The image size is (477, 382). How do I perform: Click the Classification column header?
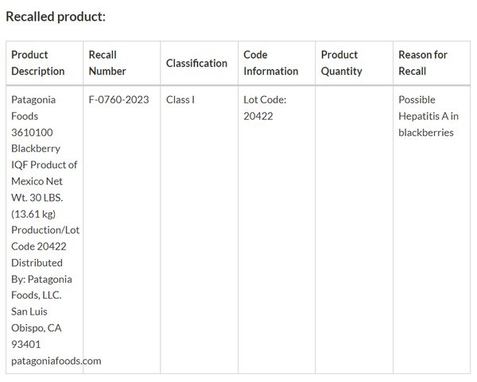coord(196,63)
